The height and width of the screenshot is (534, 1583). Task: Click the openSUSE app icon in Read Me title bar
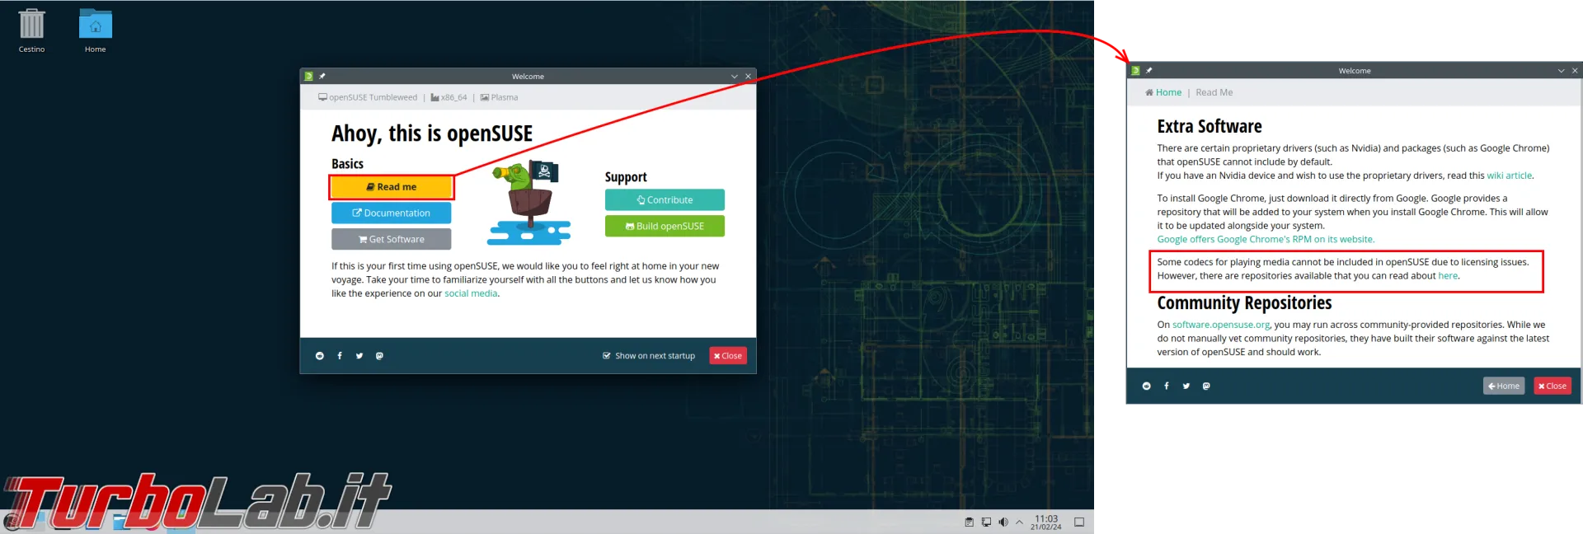[1136, 71]
